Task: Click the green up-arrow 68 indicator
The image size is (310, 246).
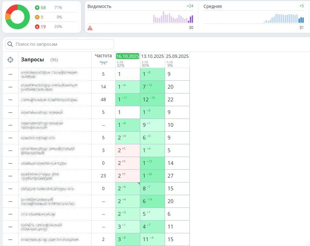Action: (38, 7)
